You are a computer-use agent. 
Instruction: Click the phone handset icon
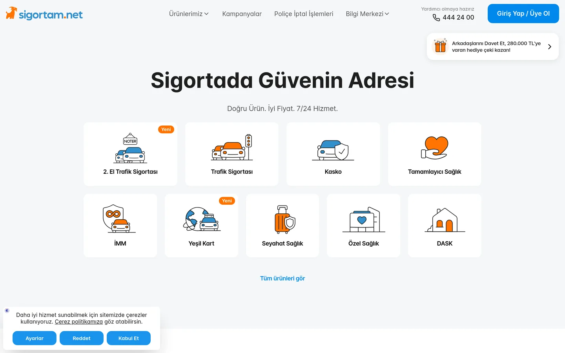[436, 18]
